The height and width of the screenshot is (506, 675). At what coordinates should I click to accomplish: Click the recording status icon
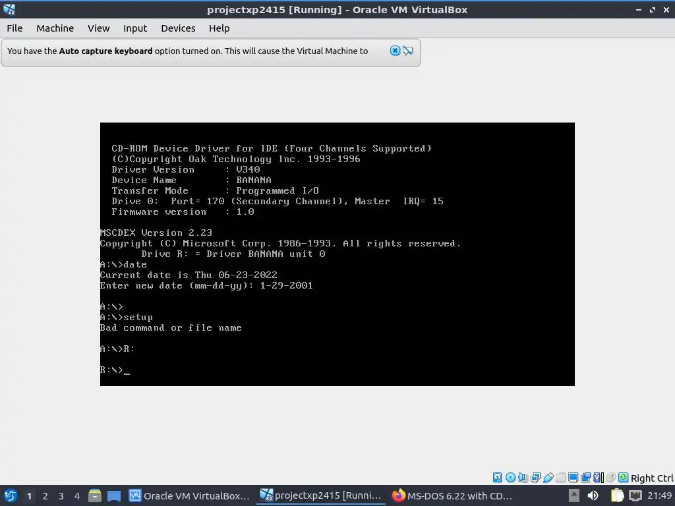(x=585, y=477)
